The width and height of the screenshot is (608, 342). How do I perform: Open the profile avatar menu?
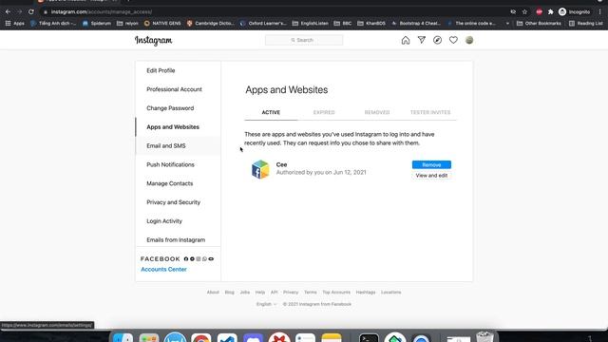pyautogui.click(x=469, y=40)
